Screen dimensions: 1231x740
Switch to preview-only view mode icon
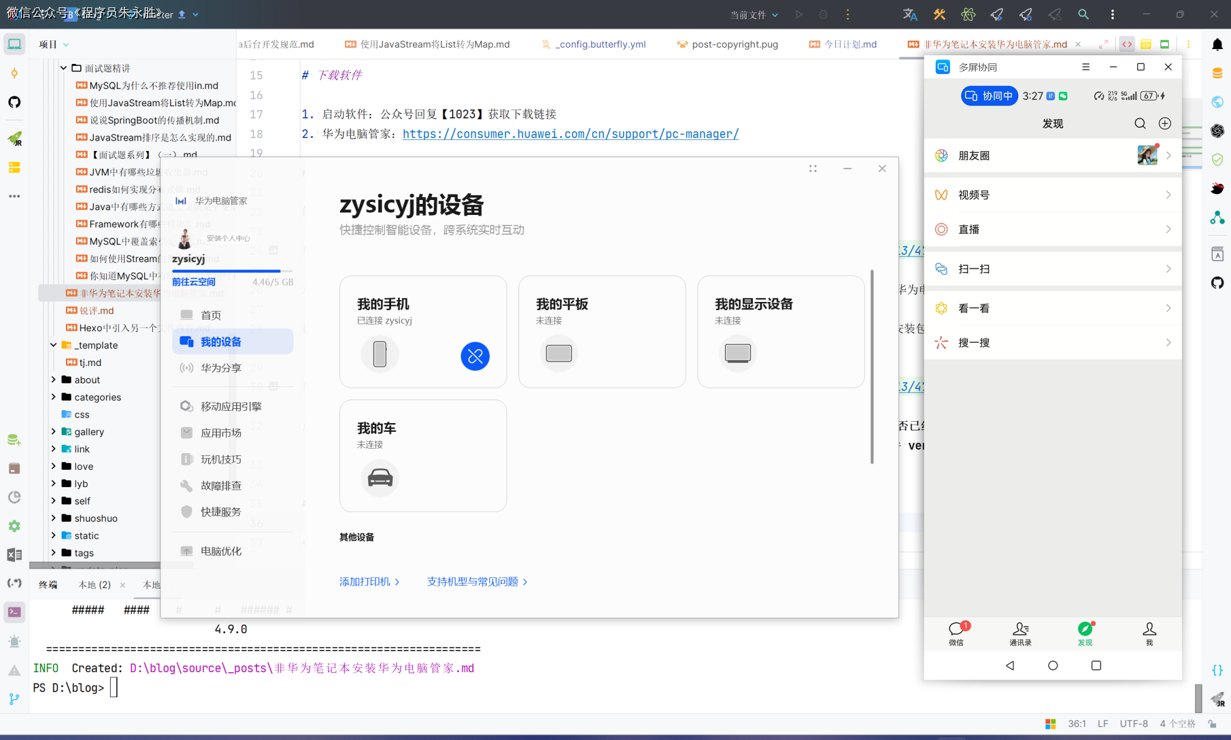pos(1164,44)
